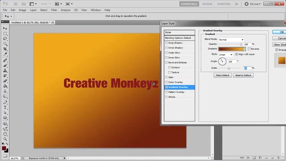Click the foreground color swatch
The height and width of the screenshot is (161, 286).
coord(4,148)
